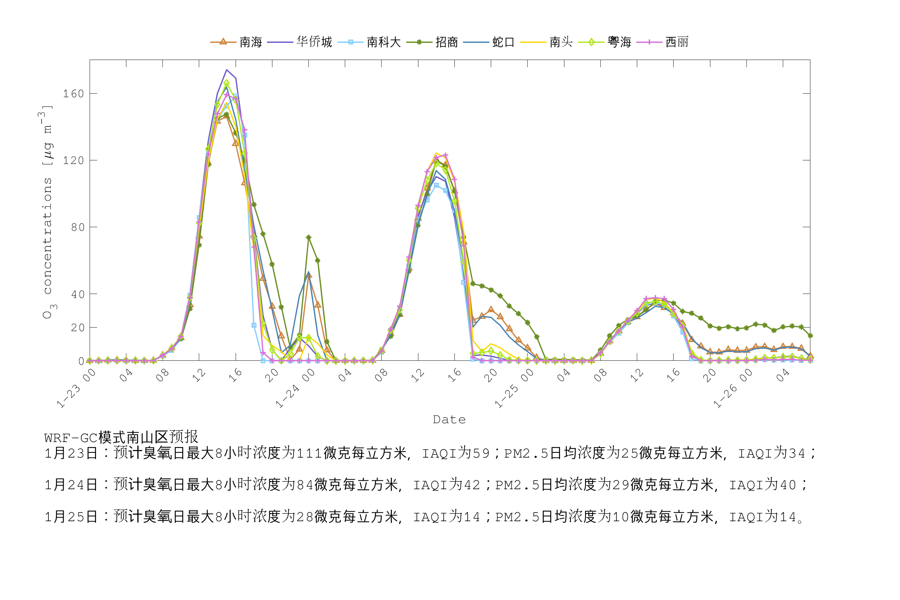Click the 西丽 plus legend marker
Viewport: 900px width, 600px height.
click(x=649, y=42)
